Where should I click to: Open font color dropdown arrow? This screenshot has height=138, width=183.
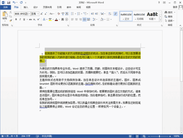pyautogui.click(x=59, y=19)
